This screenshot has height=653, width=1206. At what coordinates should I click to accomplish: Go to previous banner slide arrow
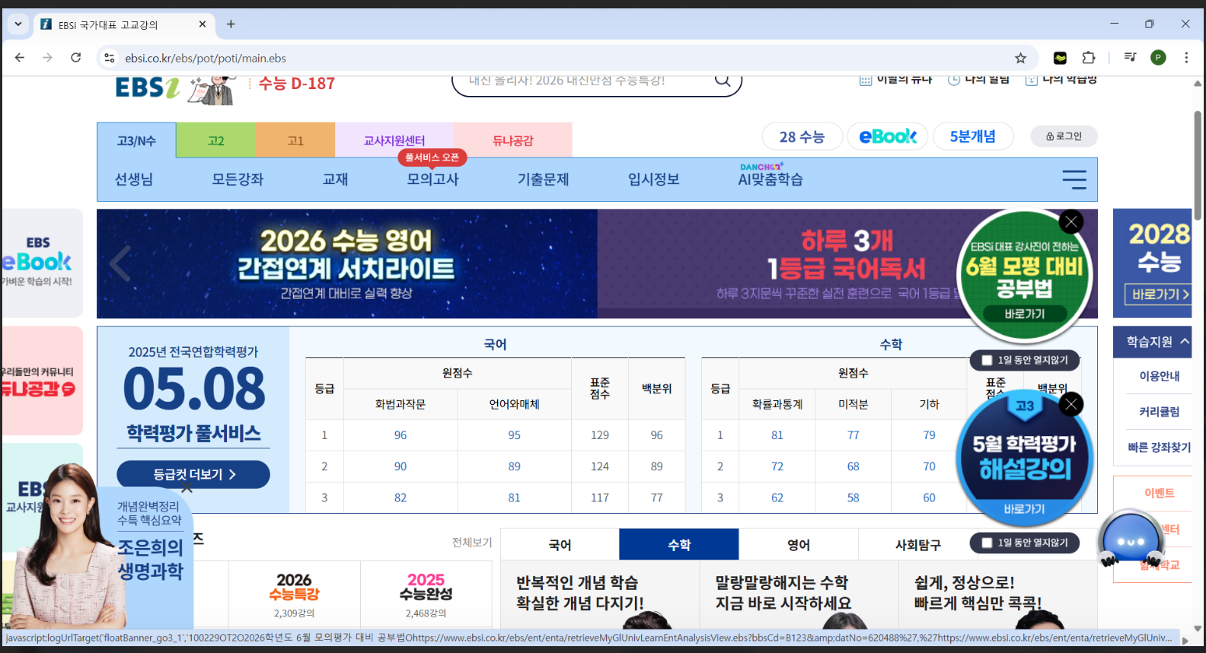(x=120, y=263)
